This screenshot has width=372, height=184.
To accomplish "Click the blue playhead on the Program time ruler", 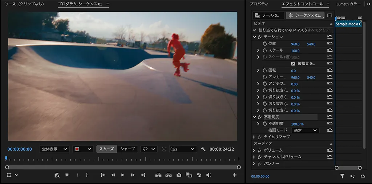I will pos(6,158).
